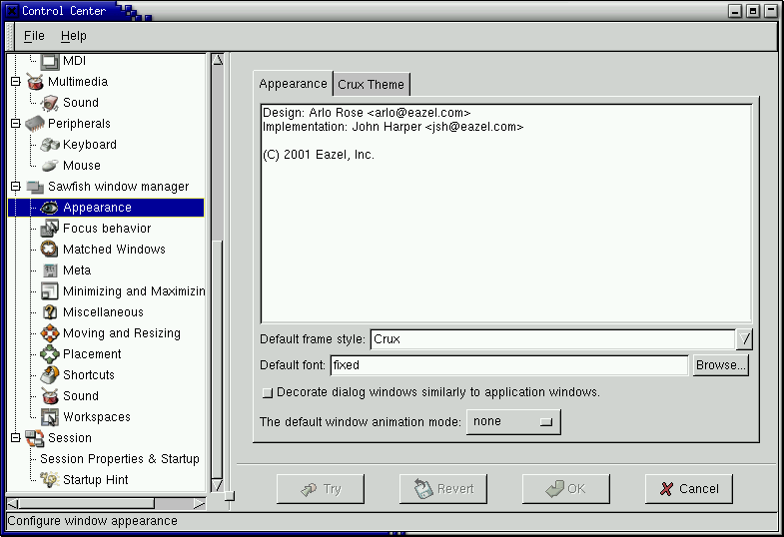Click the Focus behavior icon in tree
The image size is (784, 537).
point(49,229)
